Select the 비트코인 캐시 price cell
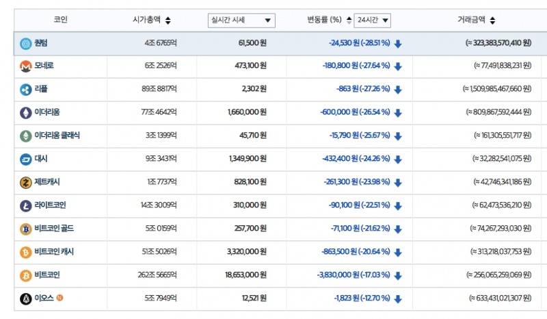The height and width of the screenshot is (319, 547). [x=247, y=252]
